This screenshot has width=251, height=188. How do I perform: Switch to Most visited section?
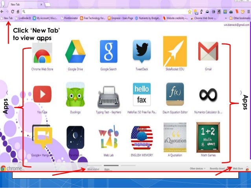93,169
